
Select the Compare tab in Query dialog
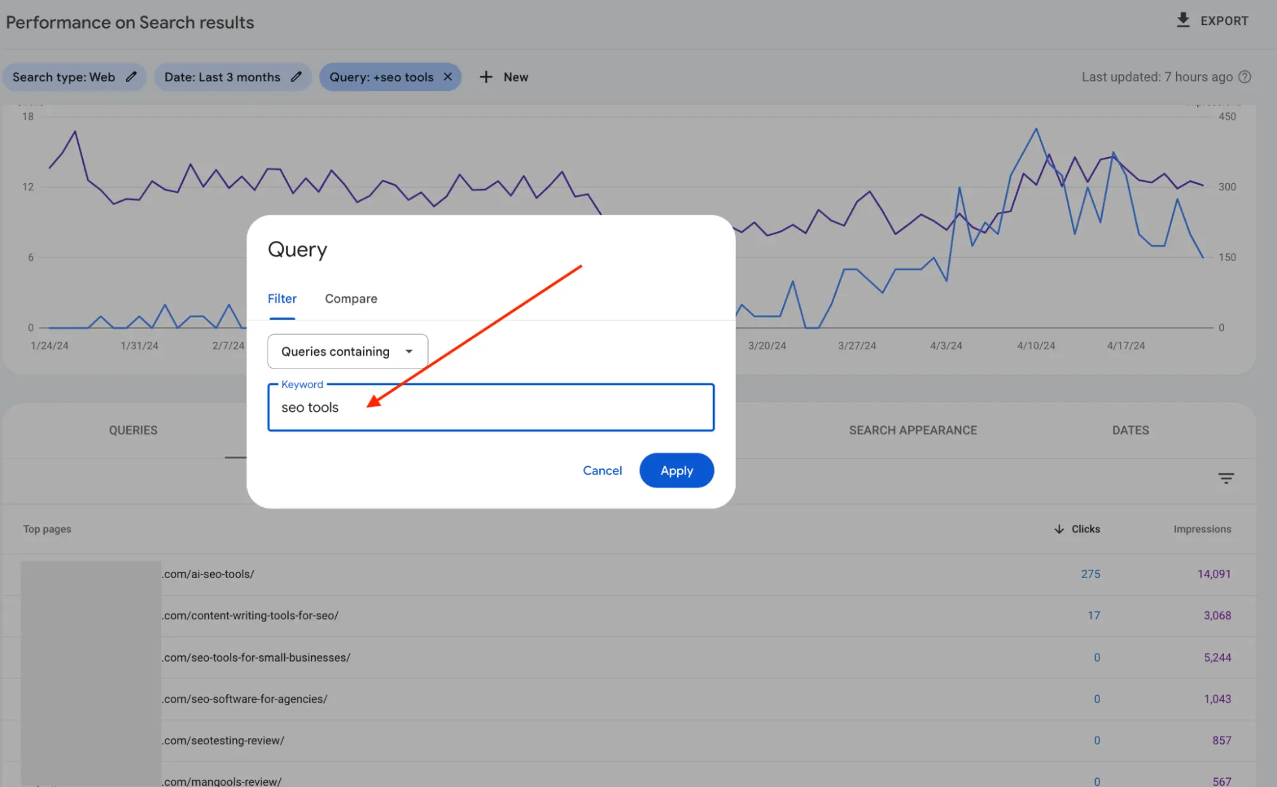pyautogui.click(x=350, y=298)
